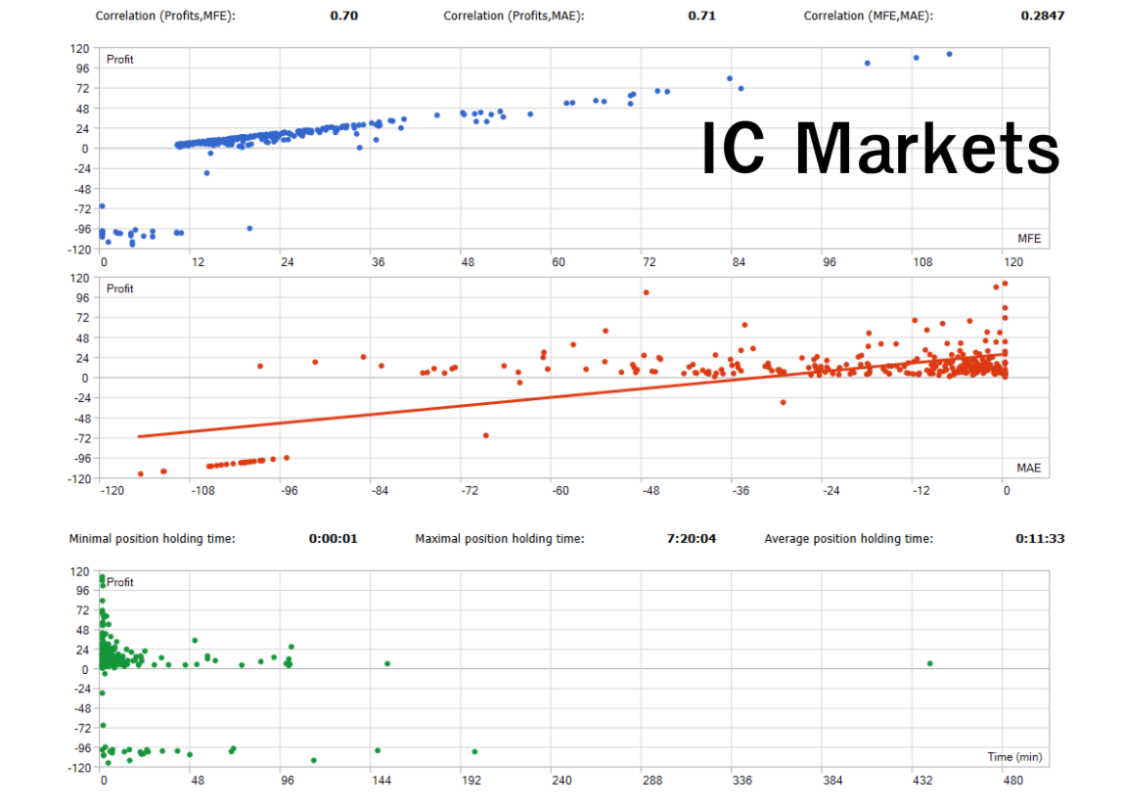Screen dimensions: 1123x808
Task: Click the Profit label in the green time chart
Action: pyautogui.click(x=119, y=582)
